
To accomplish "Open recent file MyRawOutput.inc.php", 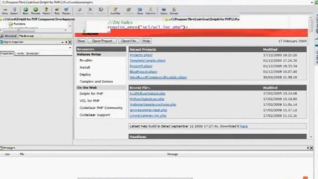I will click(147, 99).
